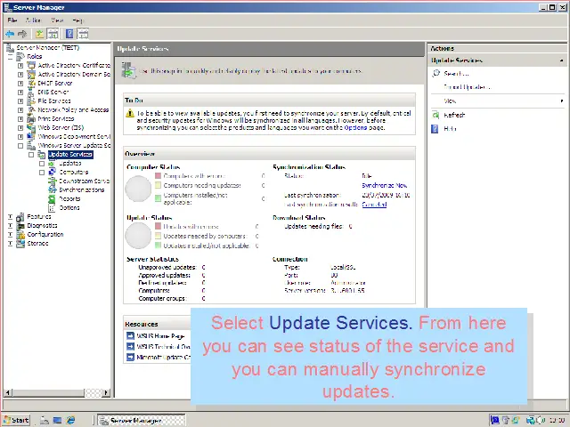This screenshot has width=570, height=427.
Task: Click Import Updates in Actions pane
Action: [x=467, y=87]
